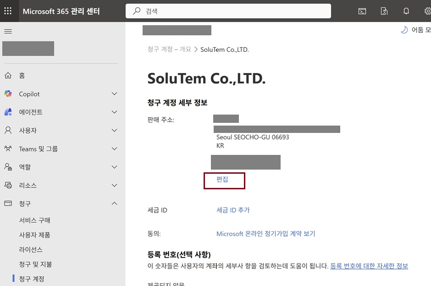Click the '세금 ID' label
431x286 pixels.
157,210
